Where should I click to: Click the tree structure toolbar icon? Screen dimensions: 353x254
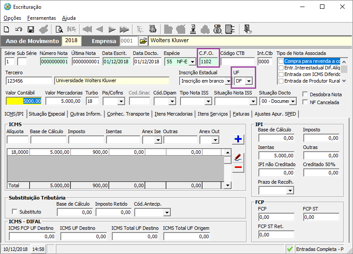point(140,29)
